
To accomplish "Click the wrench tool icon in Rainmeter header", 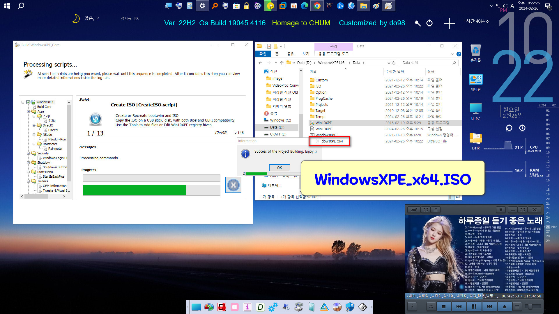I will coord(418,23).
